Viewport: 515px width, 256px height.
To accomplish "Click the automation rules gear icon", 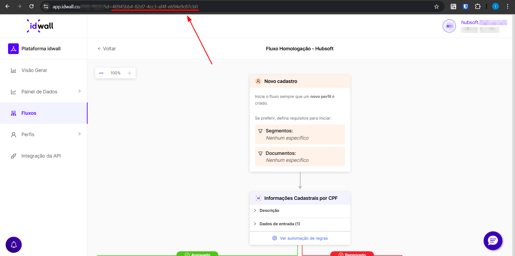I will tap(274, 238).
